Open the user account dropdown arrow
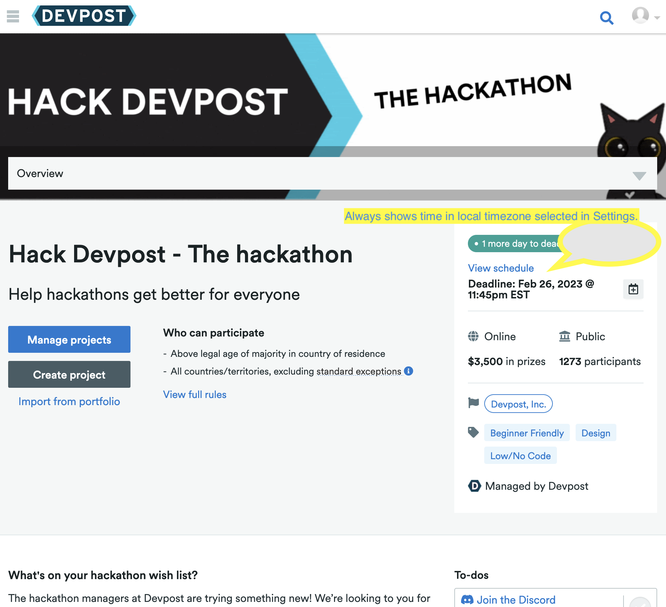The height and width of the screenshot is (607, 666). tap(657, 18)
